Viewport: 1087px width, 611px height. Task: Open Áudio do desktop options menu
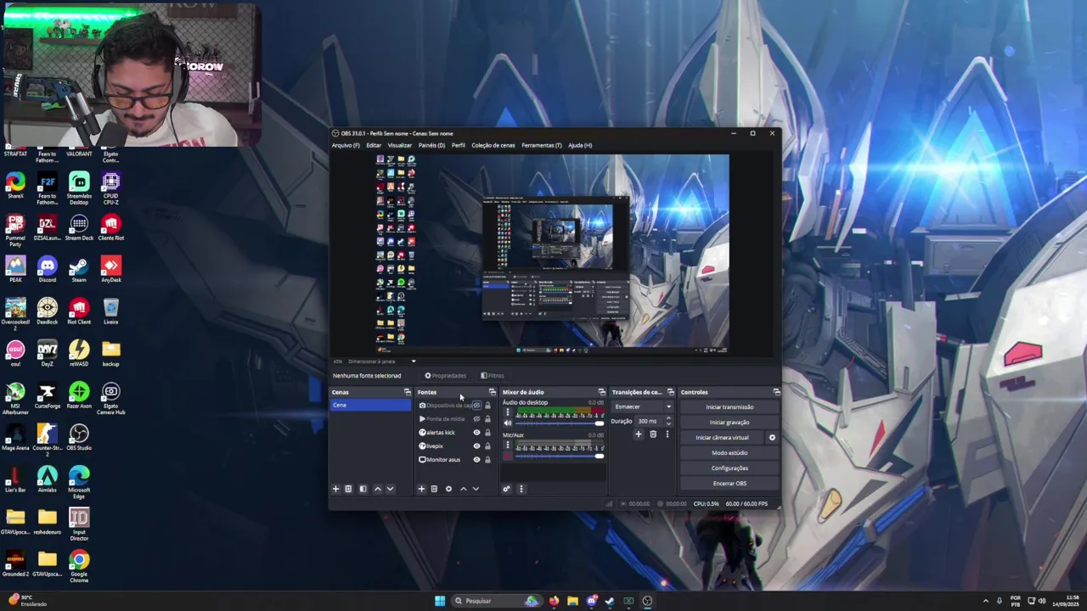(508, 412)
